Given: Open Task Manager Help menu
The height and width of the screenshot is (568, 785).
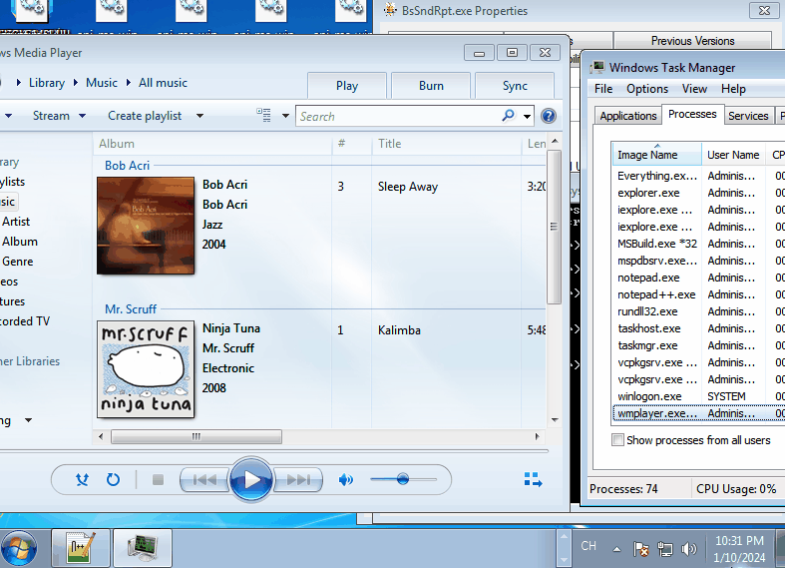Looking at the screenshot, I should coord(733,89).
